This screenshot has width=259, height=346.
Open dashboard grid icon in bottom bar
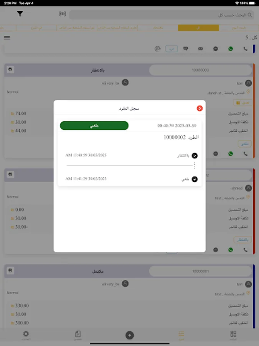click(x=233, y=335)
